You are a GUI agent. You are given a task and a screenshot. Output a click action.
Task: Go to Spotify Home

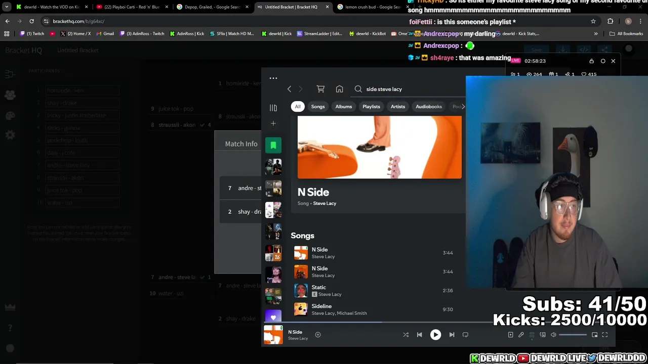pyautogui.click(x=339, y=89)
